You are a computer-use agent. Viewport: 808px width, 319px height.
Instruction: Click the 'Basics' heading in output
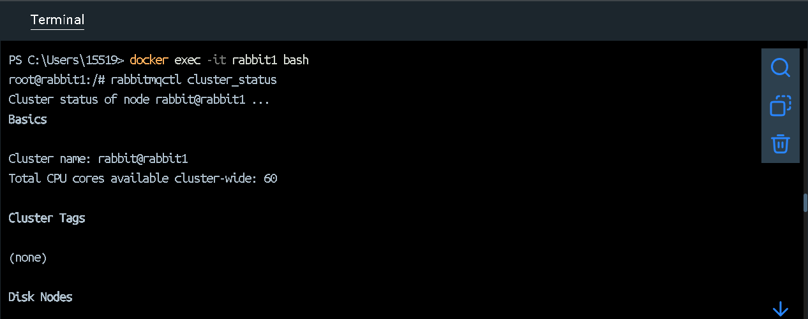click(x=28, y=120)
